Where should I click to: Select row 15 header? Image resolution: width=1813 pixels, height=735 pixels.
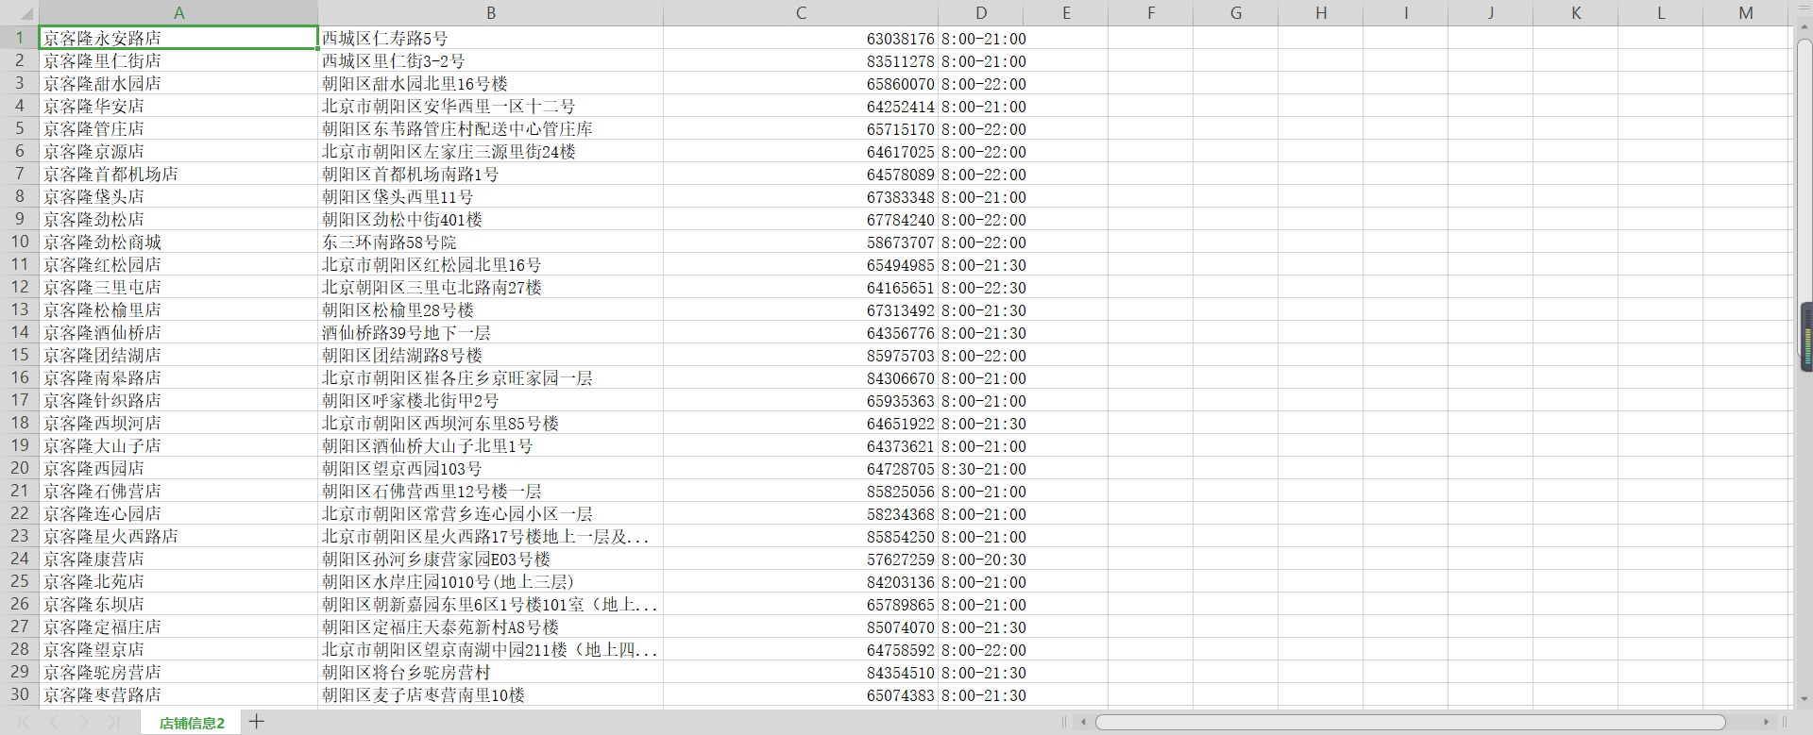pyautogui.click(x=19, y=355)
